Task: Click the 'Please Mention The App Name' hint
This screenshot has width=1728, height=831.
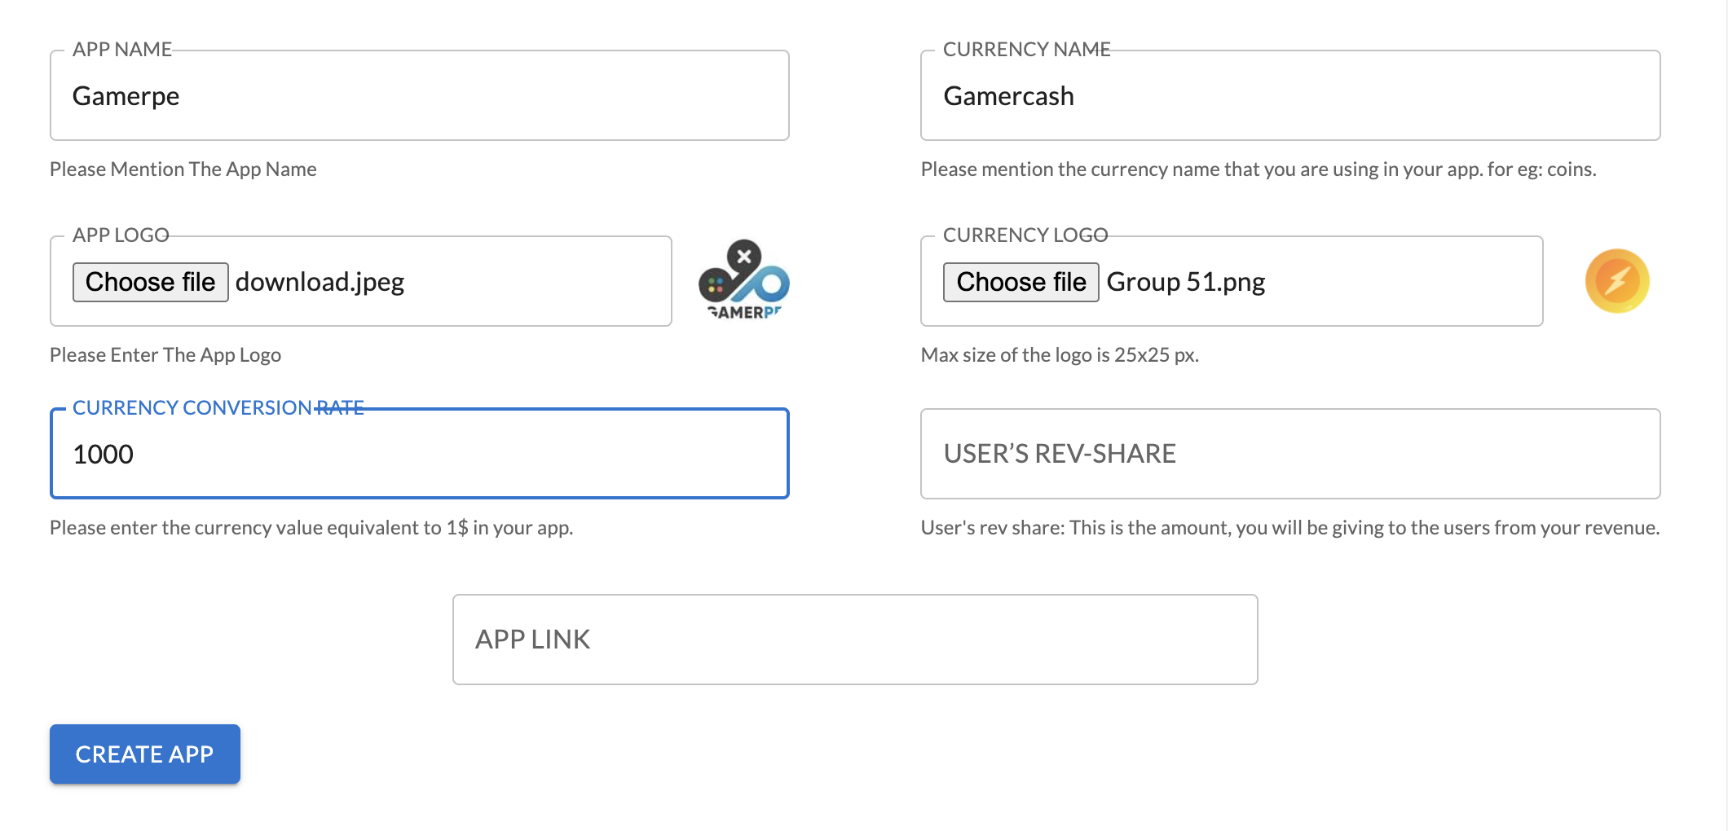Action: tap(183, 169)
